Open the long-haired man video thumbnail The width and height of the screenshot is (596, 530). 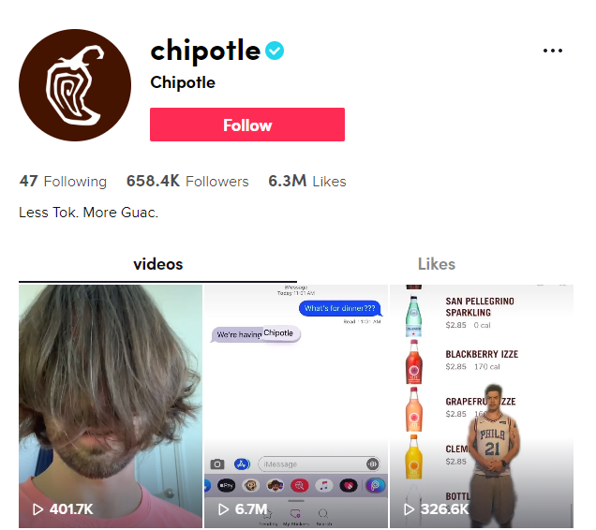click(111, 406)
